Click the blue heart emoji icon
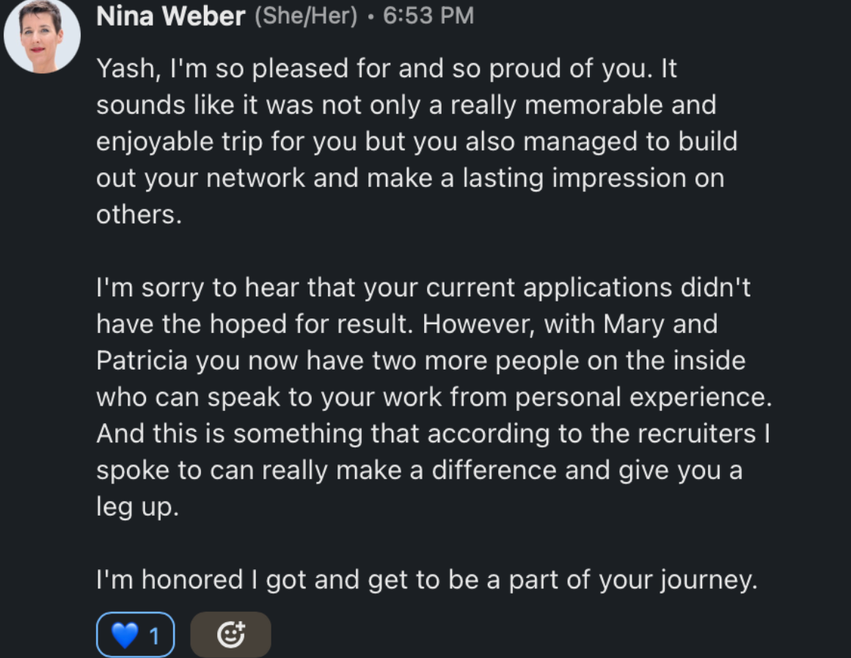The width and height of the screenshot is (851, 658). click(x=124, y=635)
